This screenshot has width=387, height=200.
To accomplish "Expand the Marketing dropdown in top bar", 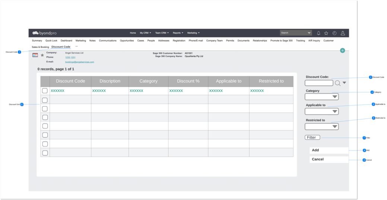I will [193, 33].
